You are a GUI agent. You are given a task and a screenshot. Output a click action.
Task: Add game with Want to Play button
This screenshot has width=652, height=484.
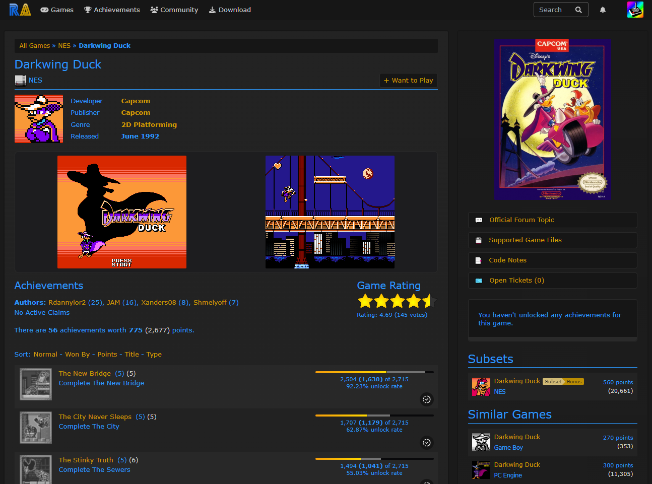(x=408, y=80)
